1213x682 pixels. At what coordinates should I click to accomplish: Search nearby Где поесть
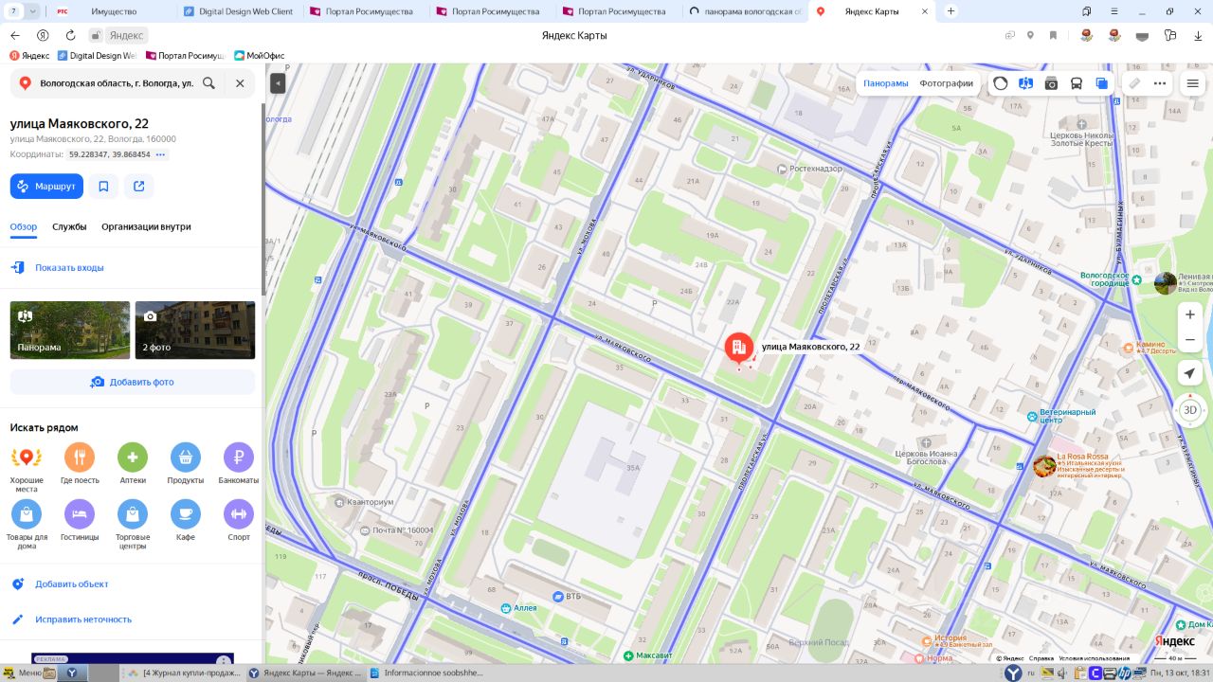pos(80,465)
